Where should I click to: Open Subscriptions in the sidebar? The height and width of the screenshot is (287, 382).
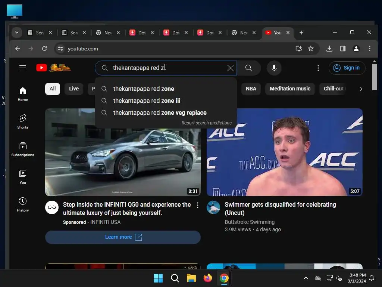coord(23,149)
